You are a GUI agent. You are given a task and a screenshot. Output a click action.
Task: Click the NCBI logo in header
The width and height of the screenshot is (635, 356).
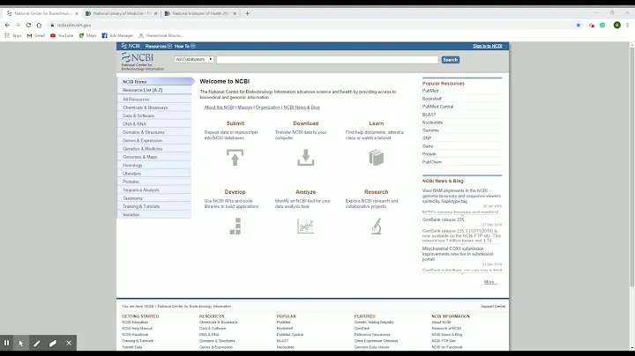click(138, 57)
